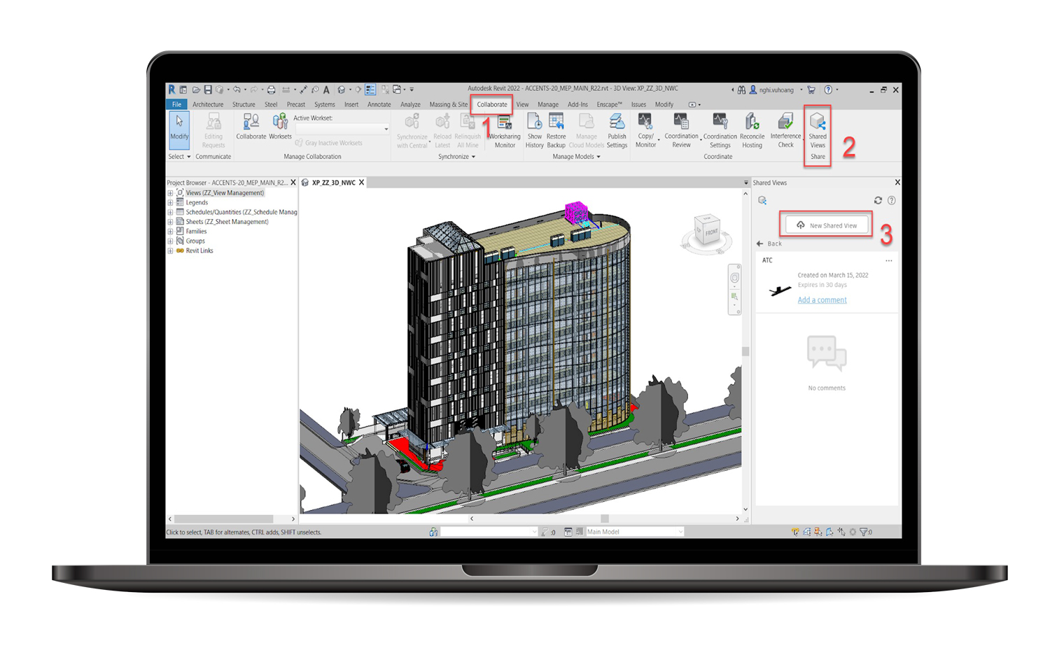Image resolution: width=1050 pixels, height=655 pixels.
Task: Open the Collaborate ribbon tab
Action: point(492,104)
